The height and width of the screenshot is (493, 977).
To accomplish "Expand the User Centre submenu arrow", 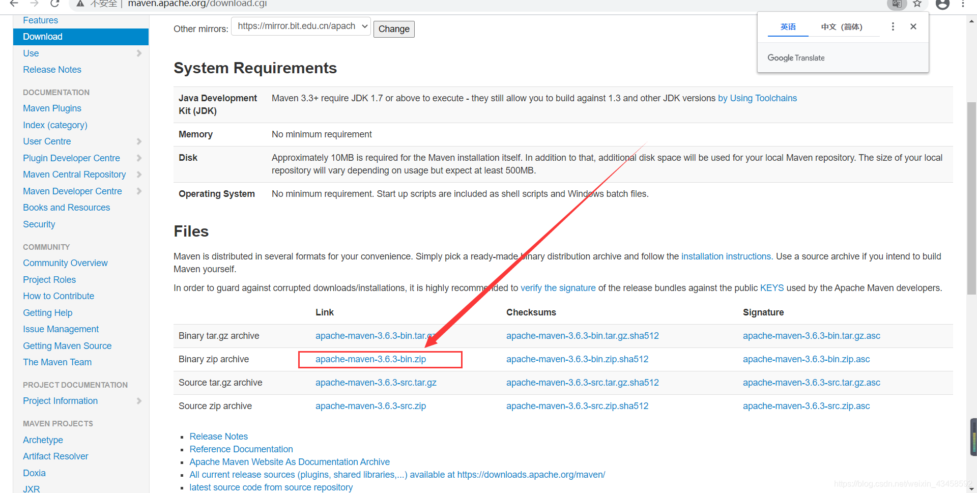I will point(139,141).
